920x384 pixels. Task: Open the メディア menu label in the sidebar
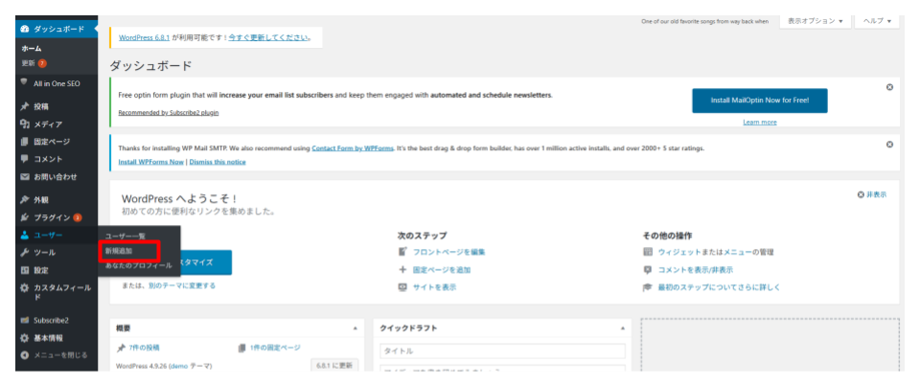coord(48,124)
